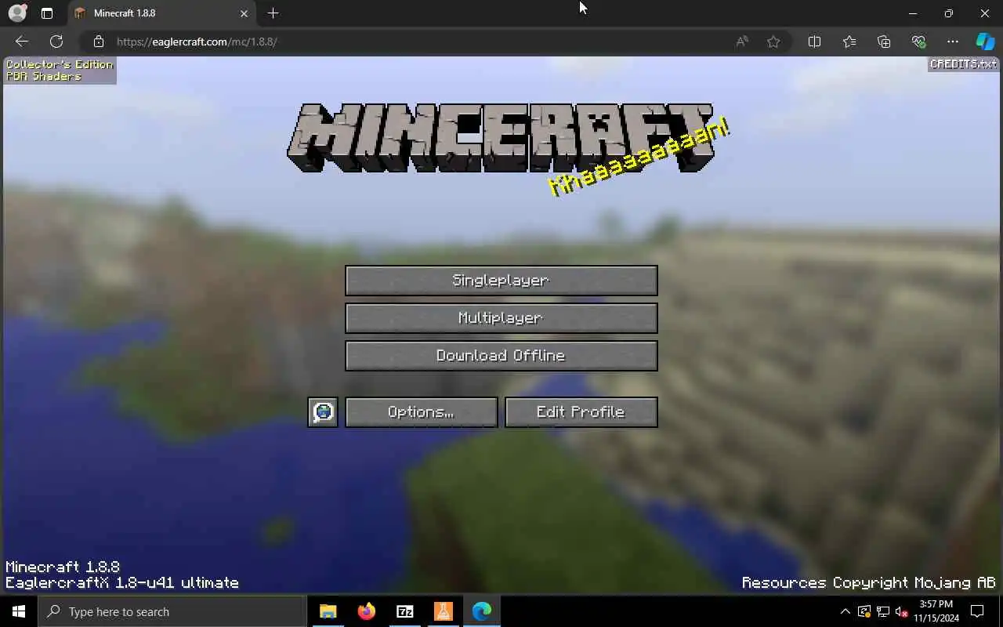Reload the Eaglercraft page
Screen dimensions: 1003x627
(56, 42)
